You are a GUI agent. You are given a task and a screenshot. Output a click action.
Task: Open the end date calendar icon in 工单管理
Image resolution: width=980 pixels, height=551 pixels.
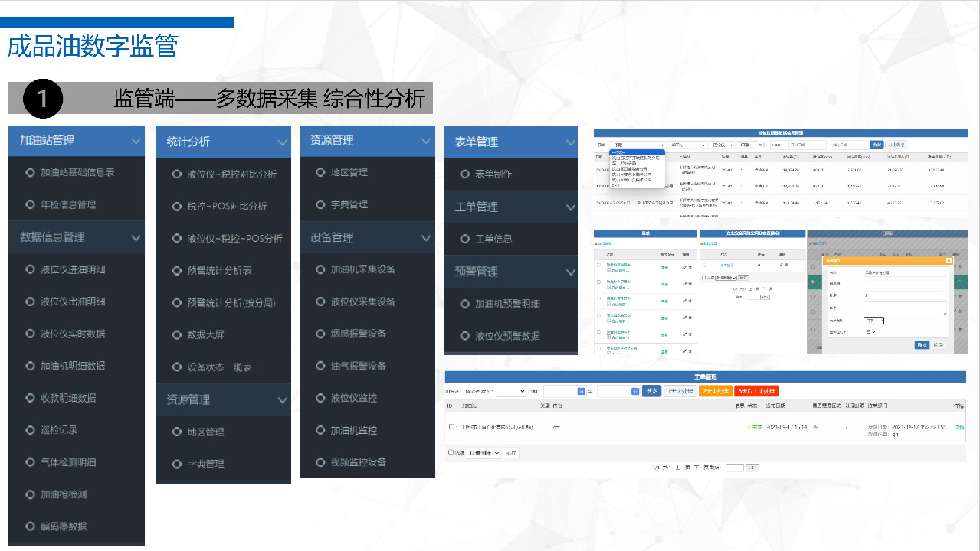634,391
